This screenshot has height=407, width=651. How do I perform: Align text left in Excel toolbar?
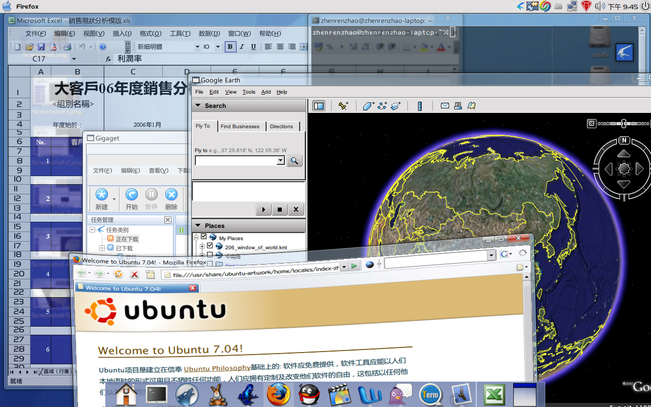(269, 47)
